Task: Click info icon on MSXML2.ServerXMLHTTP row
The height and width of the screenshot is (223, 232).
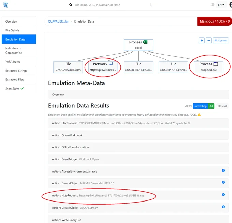Action: tap(223, 182)
